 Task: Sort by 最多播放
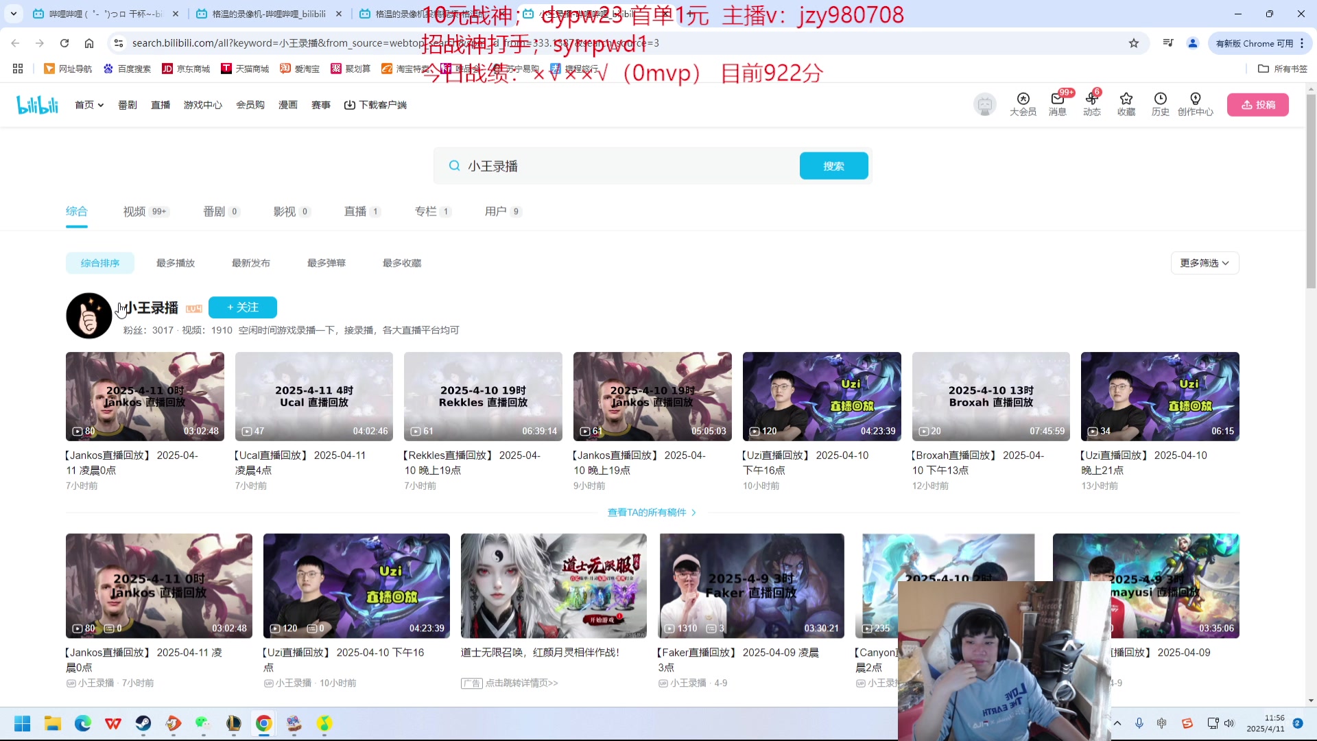(x=176, y=263)
